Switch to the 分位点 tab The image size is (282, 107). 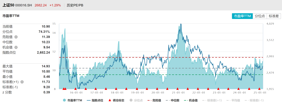pos(260,16)
